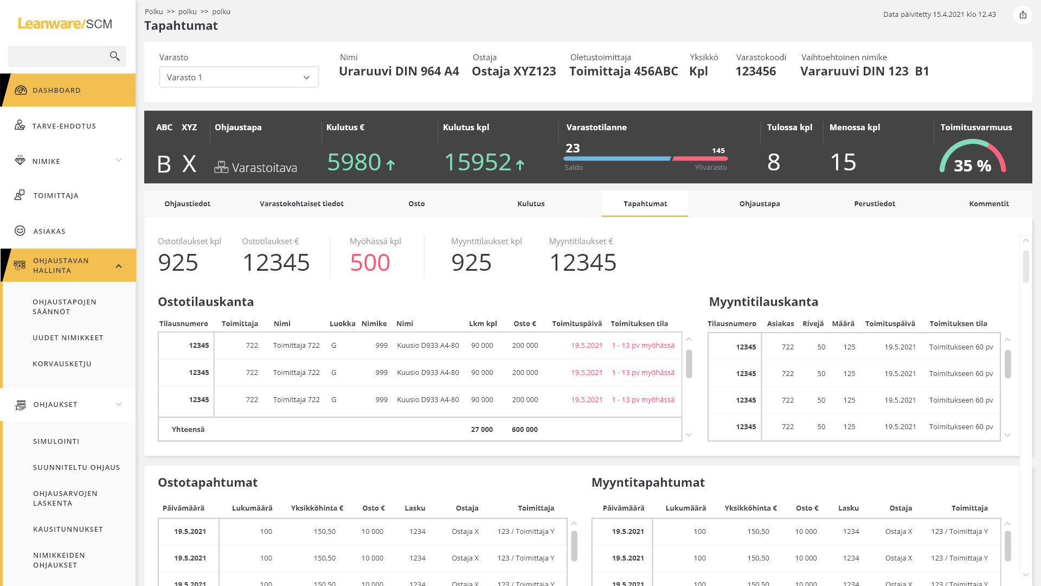Viewport: 1041px width, 586px height.
Task: Click the Toimittaja sidebar icon
Action: [x=20, y=195]
